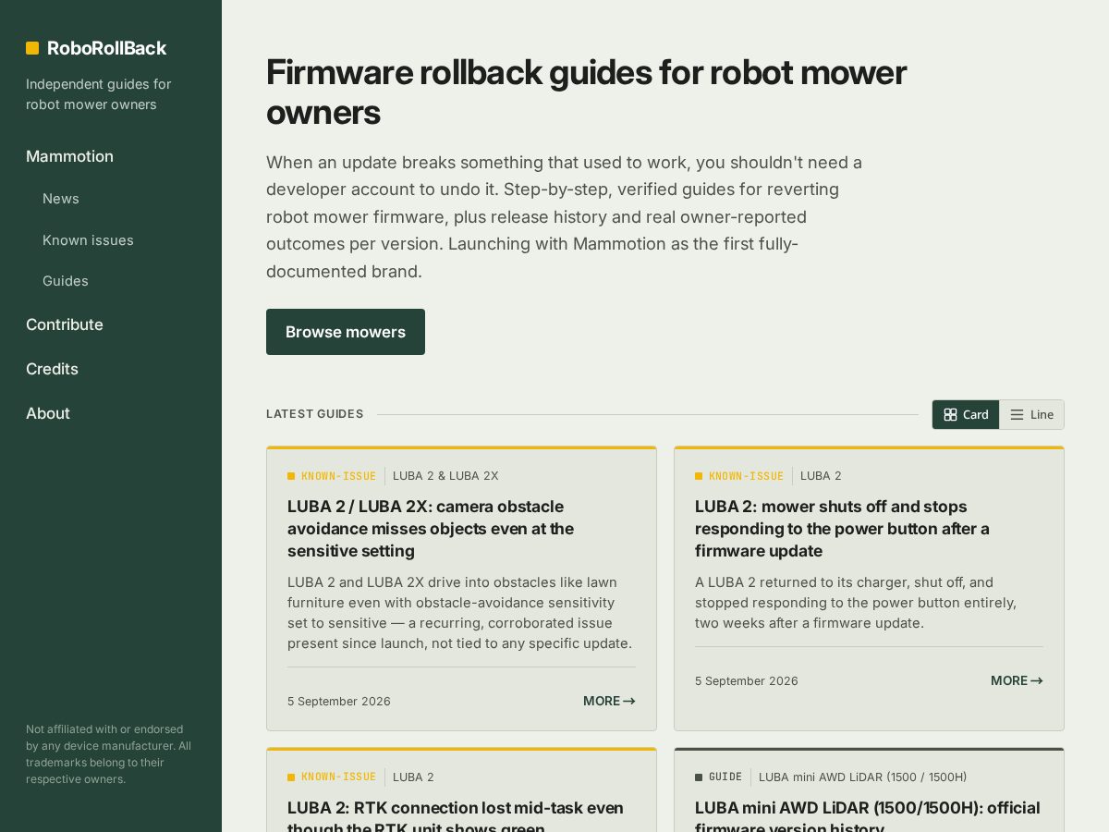
Task: Open the Known issues sidebar page
Action: 88,240
